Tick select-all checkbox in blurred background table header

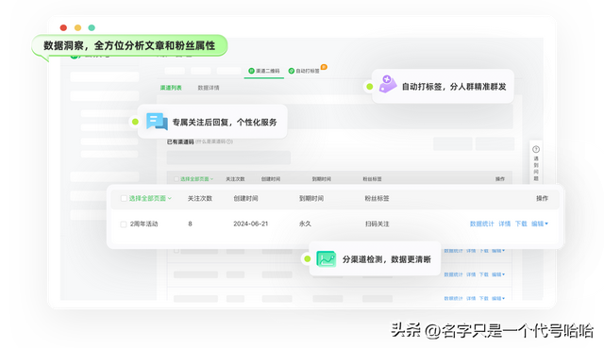pyautogui.click(x=176, y=179)
